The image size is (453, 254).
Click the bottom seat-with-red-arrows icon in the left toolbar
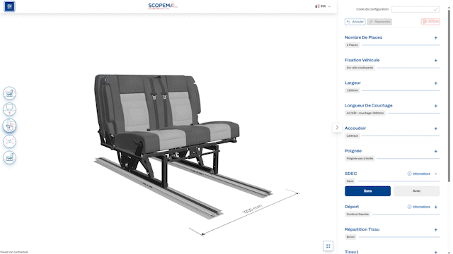[9, 157]
